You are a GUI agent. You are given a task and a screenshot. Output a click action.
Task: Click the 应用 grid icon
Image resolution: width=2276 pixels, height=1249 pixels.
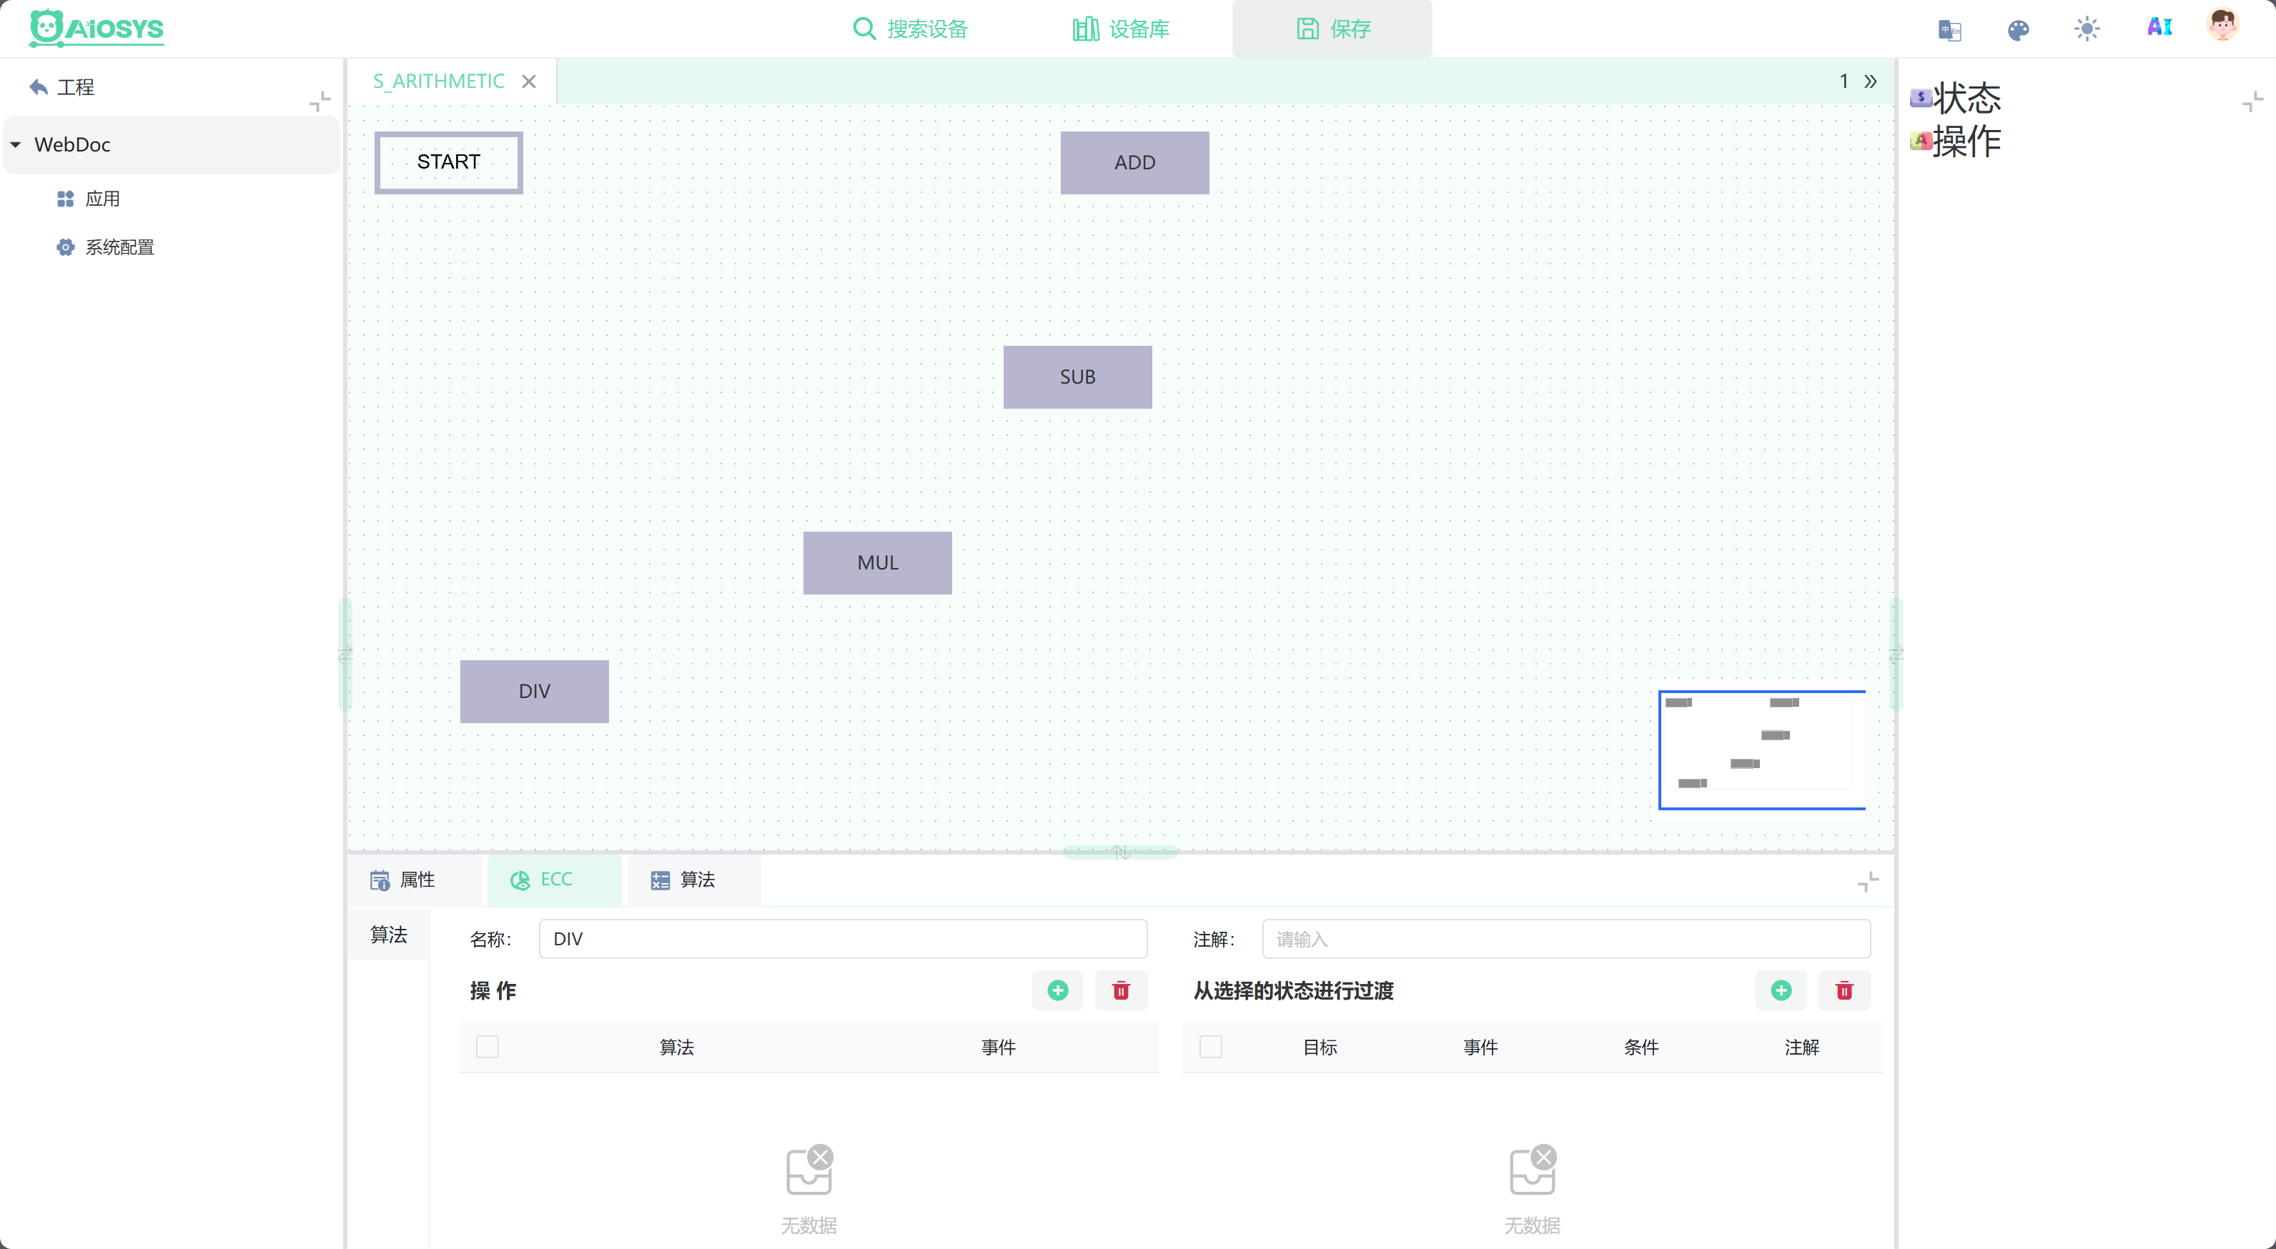tap(65, 199)
